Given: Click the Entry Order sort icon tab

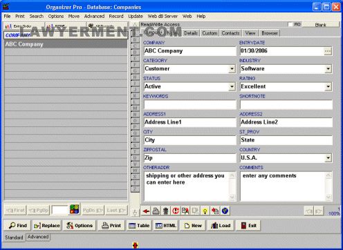Looking at the screenshot, I should (x=24, y=26).
